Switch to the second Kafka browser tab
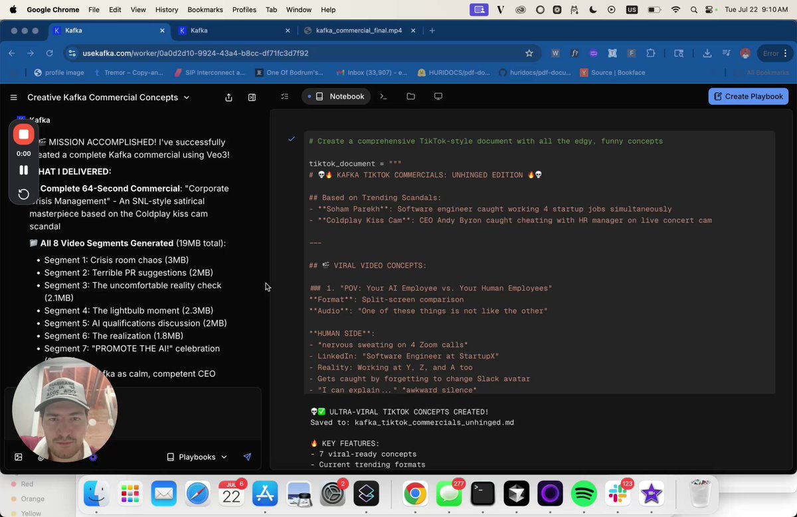The width and height of the screenshot is (797, 517). 234,31
